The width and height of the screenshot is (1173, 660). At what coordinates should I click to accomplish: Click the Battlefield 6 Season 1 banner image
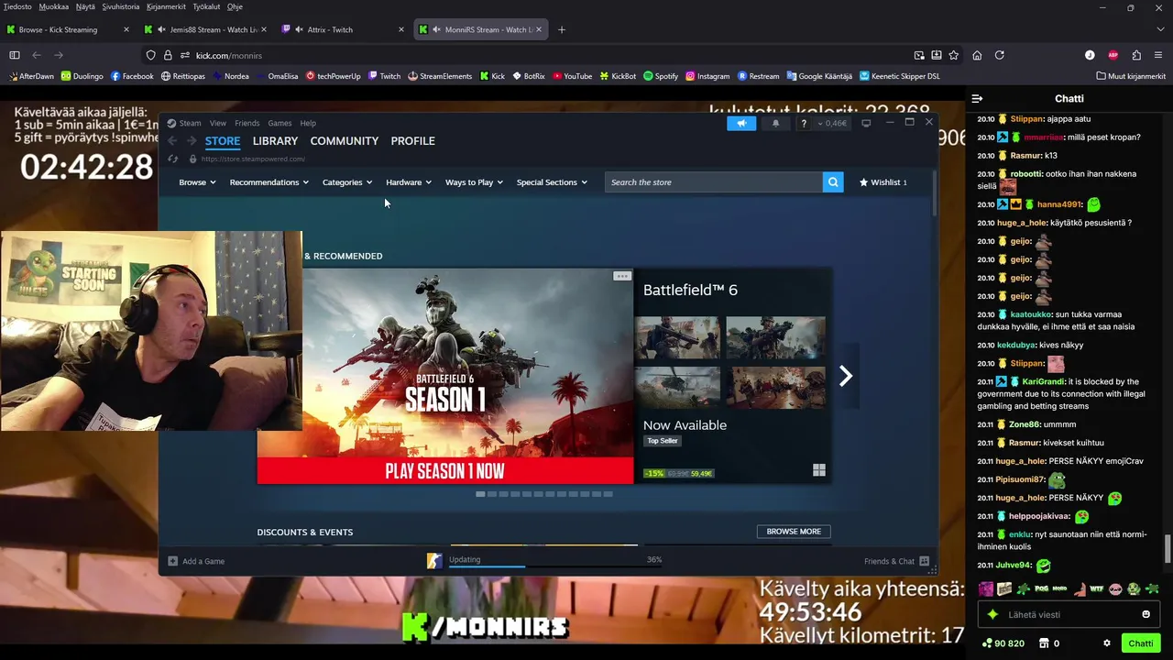click(x=444, y=376)
